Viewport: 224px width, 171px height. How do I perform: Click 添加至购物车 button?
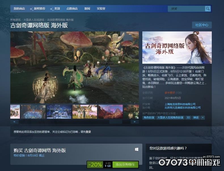tap(125, 164)
